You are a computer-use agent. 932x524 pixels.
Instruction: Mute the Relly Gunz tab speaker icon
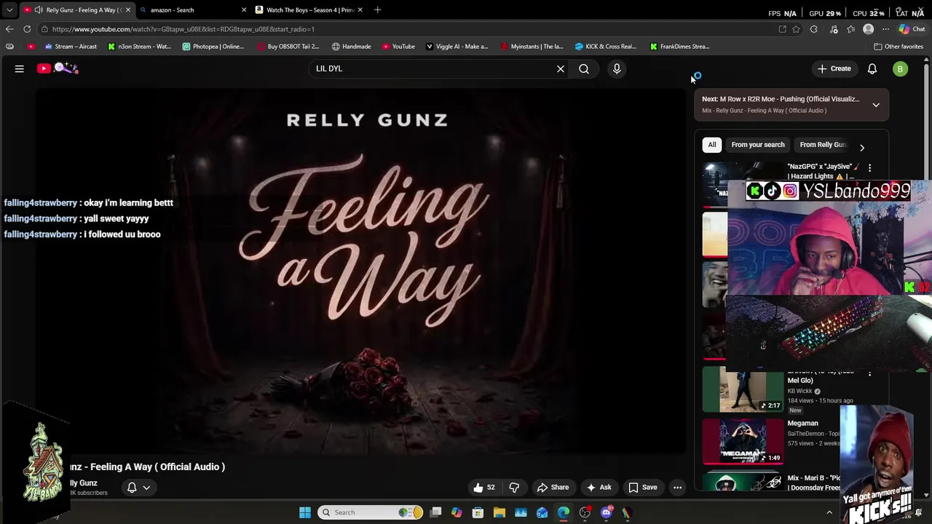[x=38, y=10]
